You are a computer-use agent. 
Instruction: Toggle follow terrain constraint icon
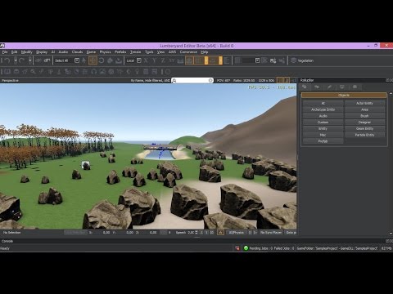pos(180,60)
